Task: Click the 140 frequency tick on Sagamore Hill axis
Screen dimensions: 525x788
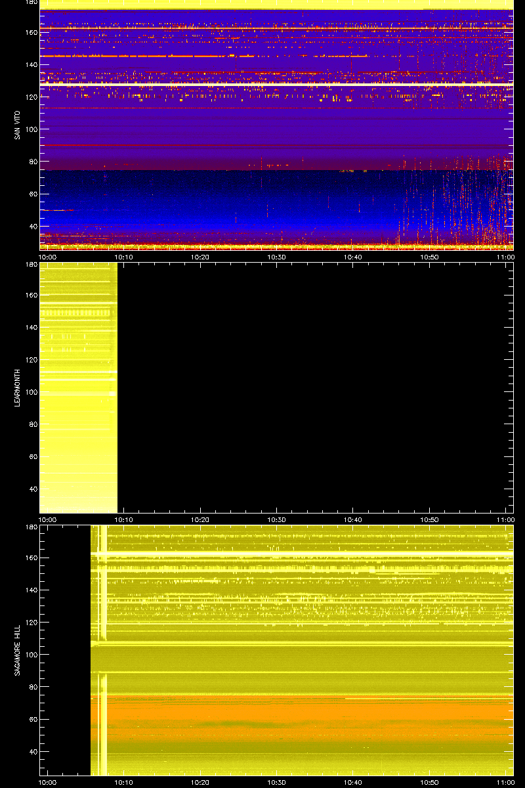Action: pos(30,590)
